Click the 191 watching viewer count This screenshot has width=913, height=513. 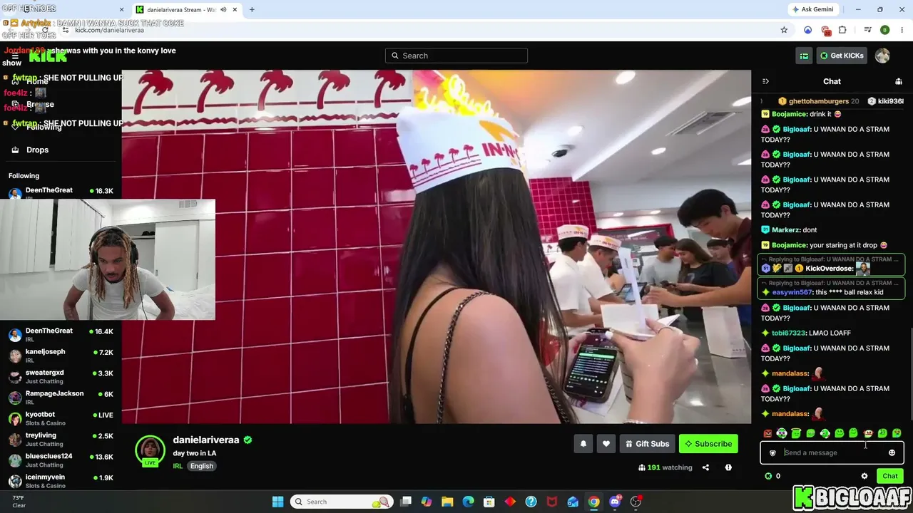665,467
